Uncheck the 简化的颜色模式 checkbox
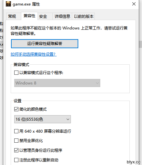Screen dimensions: 142x165 tap(16, 109)
